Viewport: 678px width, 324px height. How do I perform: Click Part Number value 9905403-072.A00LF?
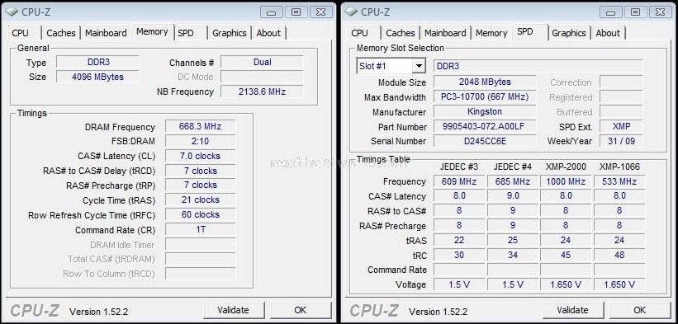(x=485, y=126)
